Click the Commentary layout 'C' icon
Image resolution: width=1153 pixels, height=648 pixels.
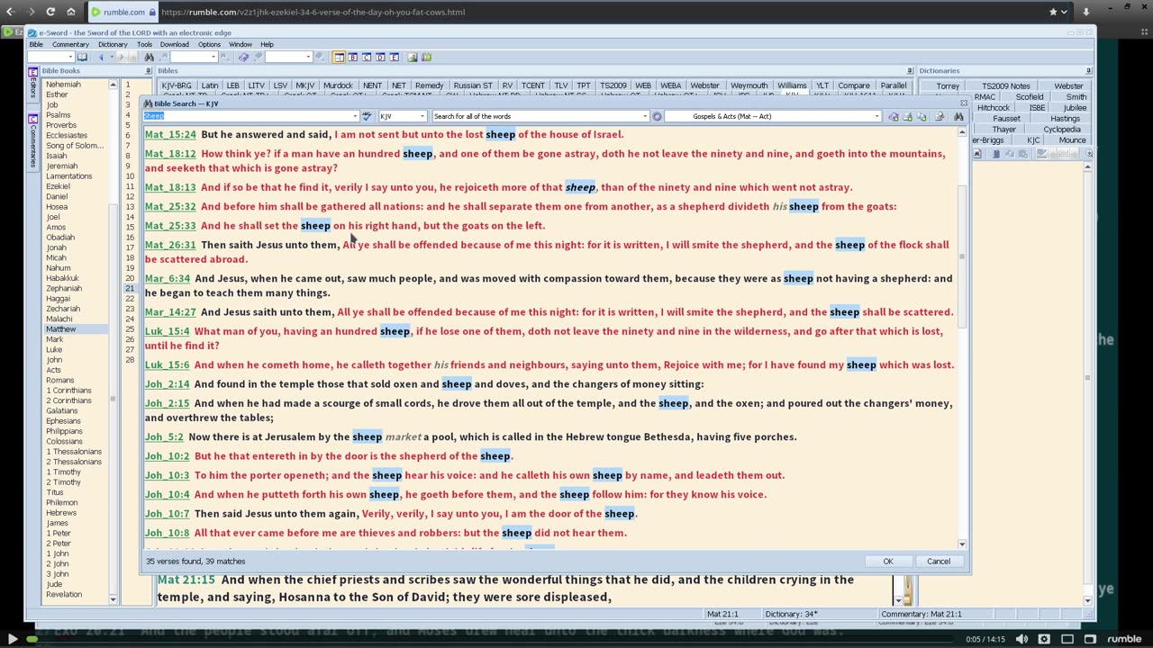[367, 57]
